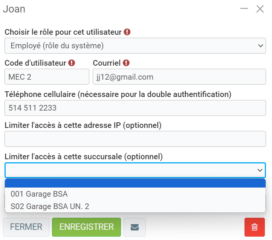272x240 pixels.
Task: Click the required icon next to Courriel
Action: (x=126, y=63)
